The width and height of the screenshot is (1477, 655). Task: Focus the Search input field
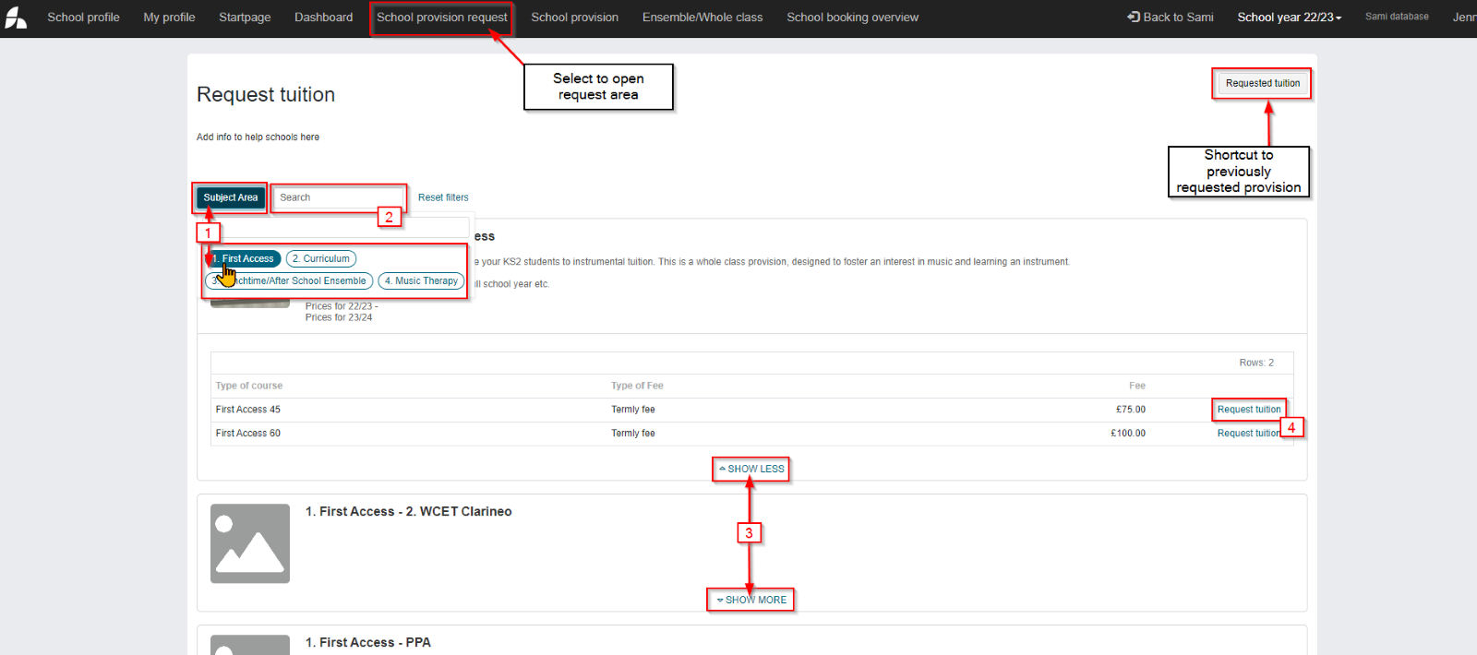point(339,197)
